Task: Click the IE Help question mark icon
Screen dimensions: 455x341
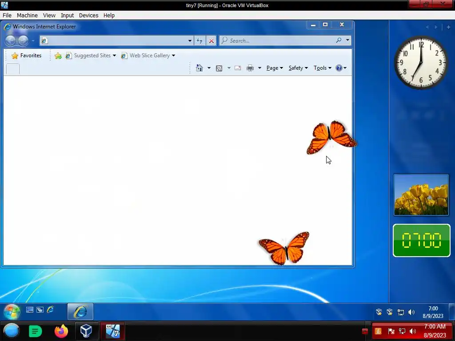Action: tap(339, 68)
